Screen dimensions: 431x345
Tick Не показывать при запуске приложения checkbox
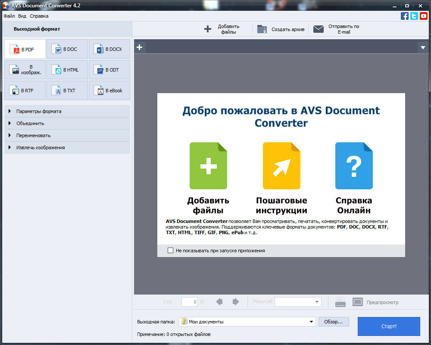170,251
